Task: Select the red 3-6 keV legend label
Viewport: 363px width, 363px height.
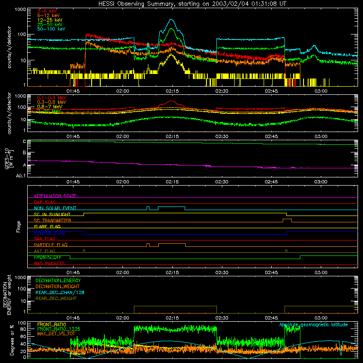Action: pyautogui.click(x=47, y=11)
